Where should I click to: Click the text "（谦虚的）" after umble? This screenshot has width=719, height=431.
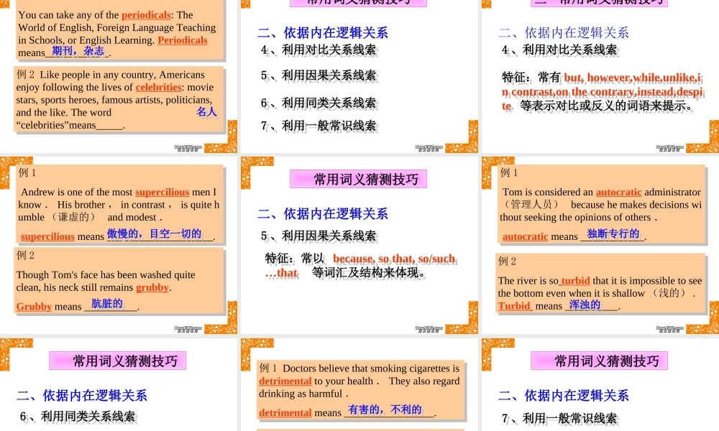pos(73,217)
